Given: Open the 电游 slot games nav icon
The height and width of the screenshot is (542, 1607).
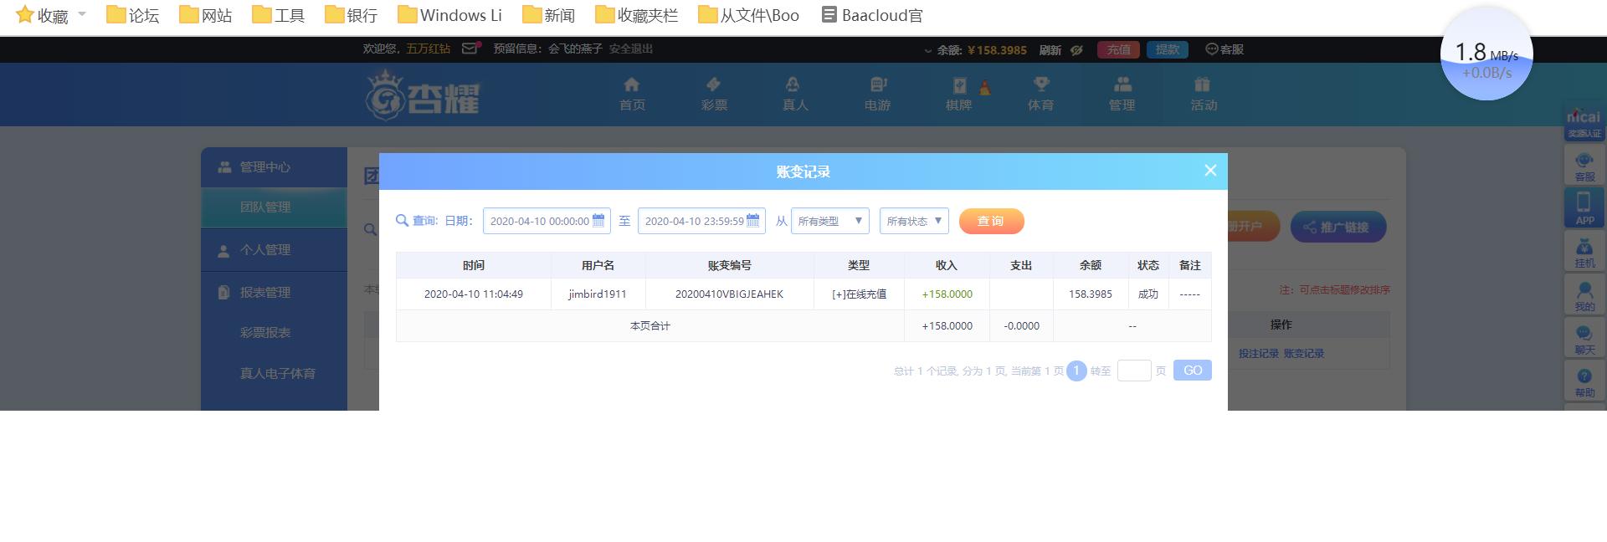Looking at the screenshot, I should 877,94.
